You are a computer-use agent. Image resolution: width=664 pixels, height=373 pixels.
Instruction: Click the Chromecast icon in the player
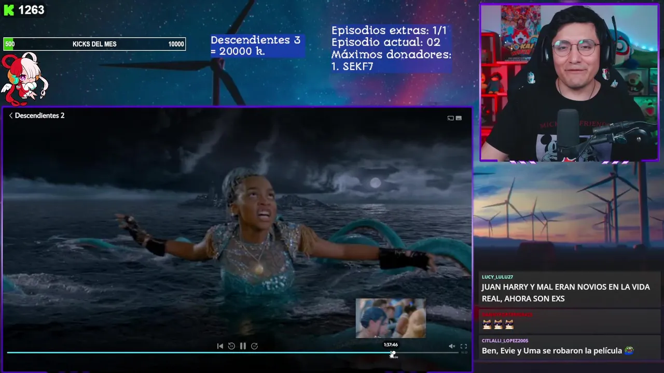[450, 118]
